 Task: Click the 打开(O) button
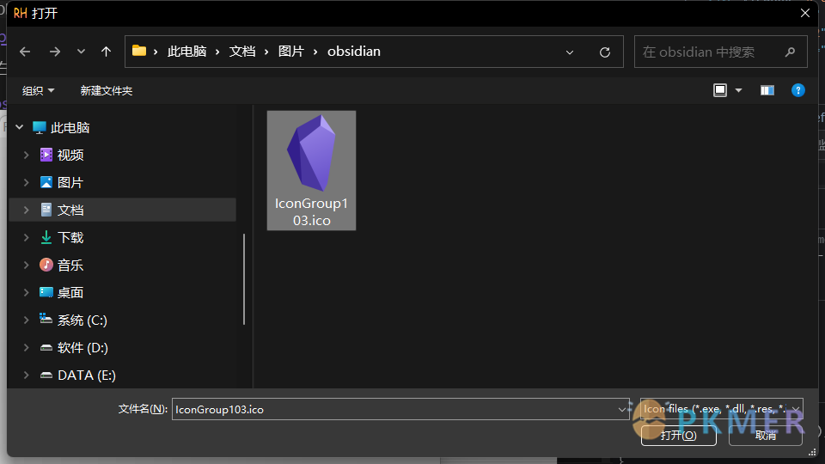pyautogui.click(x=678, y=435)
